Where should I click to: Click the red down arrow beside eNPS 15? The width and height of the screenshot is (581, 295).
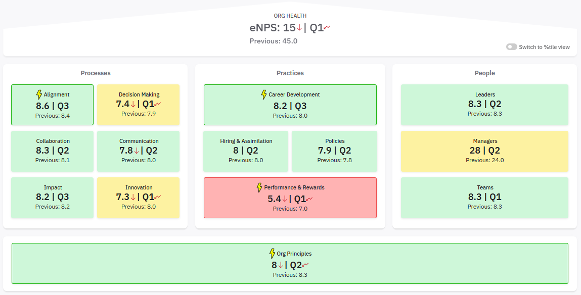tap(299, 28)
